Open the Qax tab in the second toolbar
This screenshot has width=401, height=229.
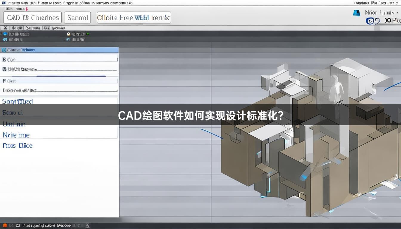pyautogui.click(x=17, y=28)
